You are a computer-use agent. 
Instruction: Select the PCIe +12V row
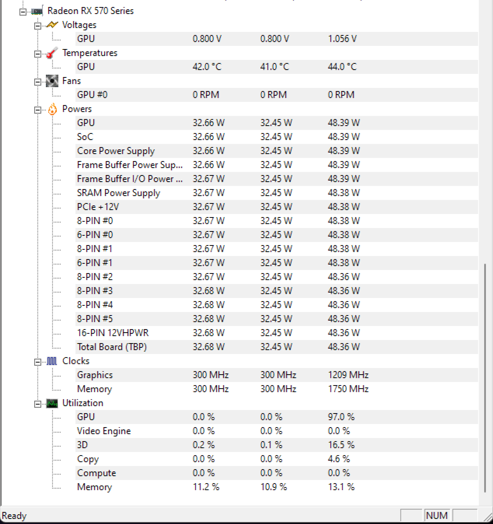277,207
